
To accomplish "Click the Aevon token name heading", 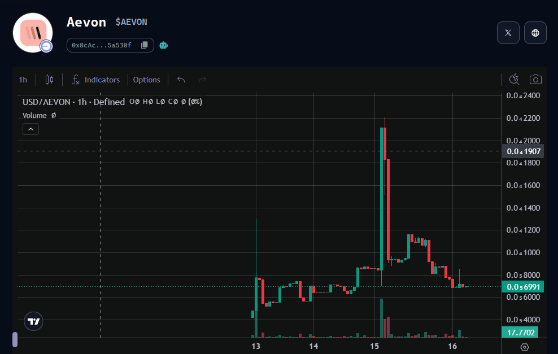I will [86, 22].
